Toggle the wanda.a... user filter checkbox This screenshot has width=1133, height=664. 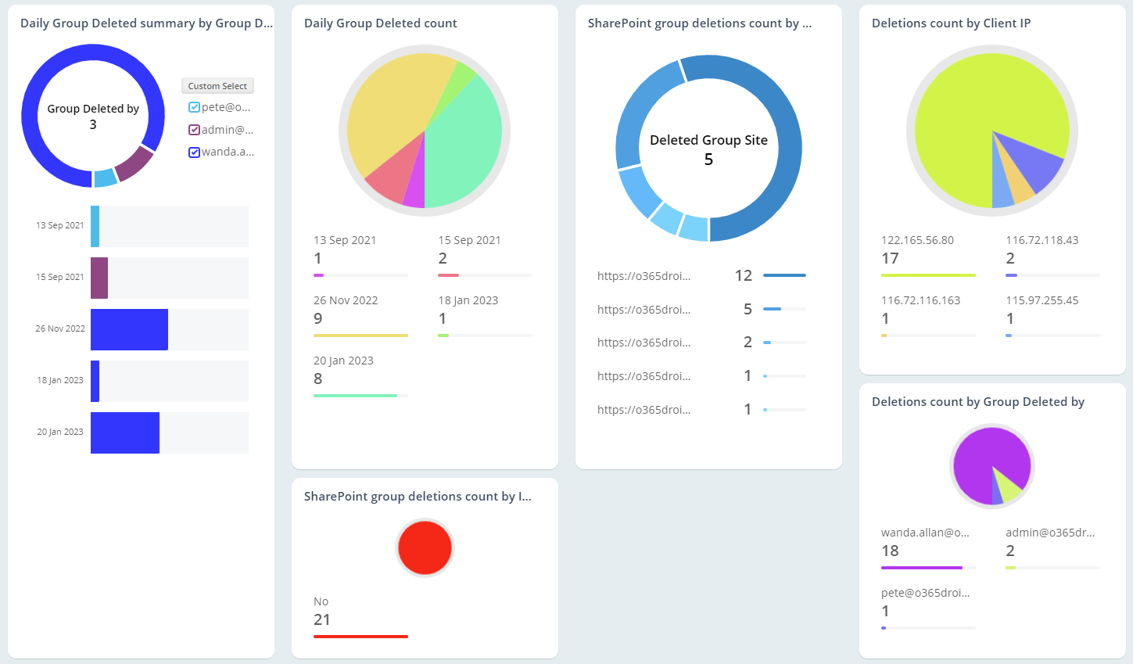(193, 152)
